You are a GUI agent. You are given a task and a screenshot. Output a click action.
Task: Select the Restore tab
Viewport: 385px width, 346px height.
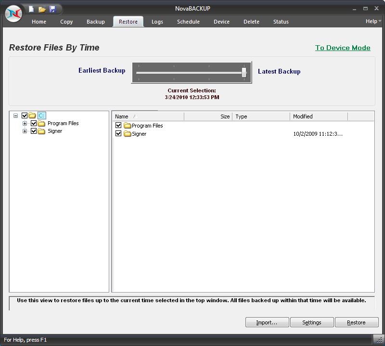(x=128, y=22)
